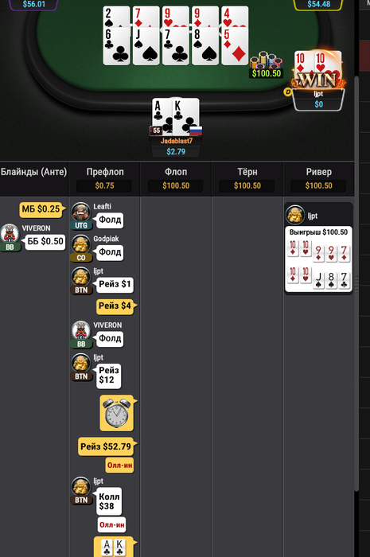
Task: Click ljpt's avatar in the River column
Action: [x=295, y=215]
